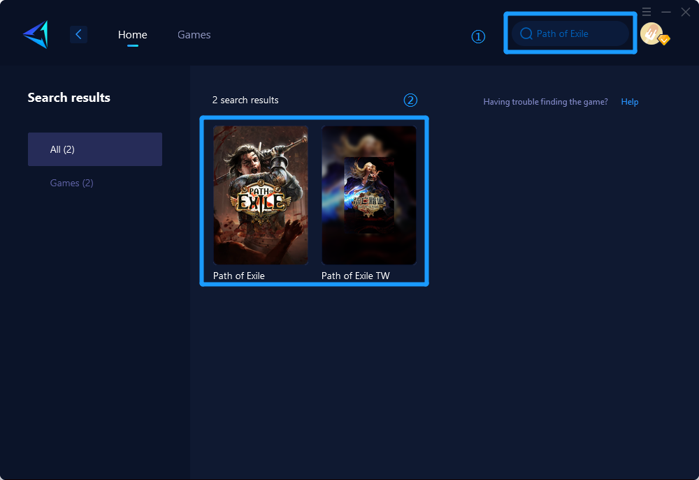Screen dimensions: 699x480
Task: Open the Path of Exile TW cover
Action: pos(368,195)
